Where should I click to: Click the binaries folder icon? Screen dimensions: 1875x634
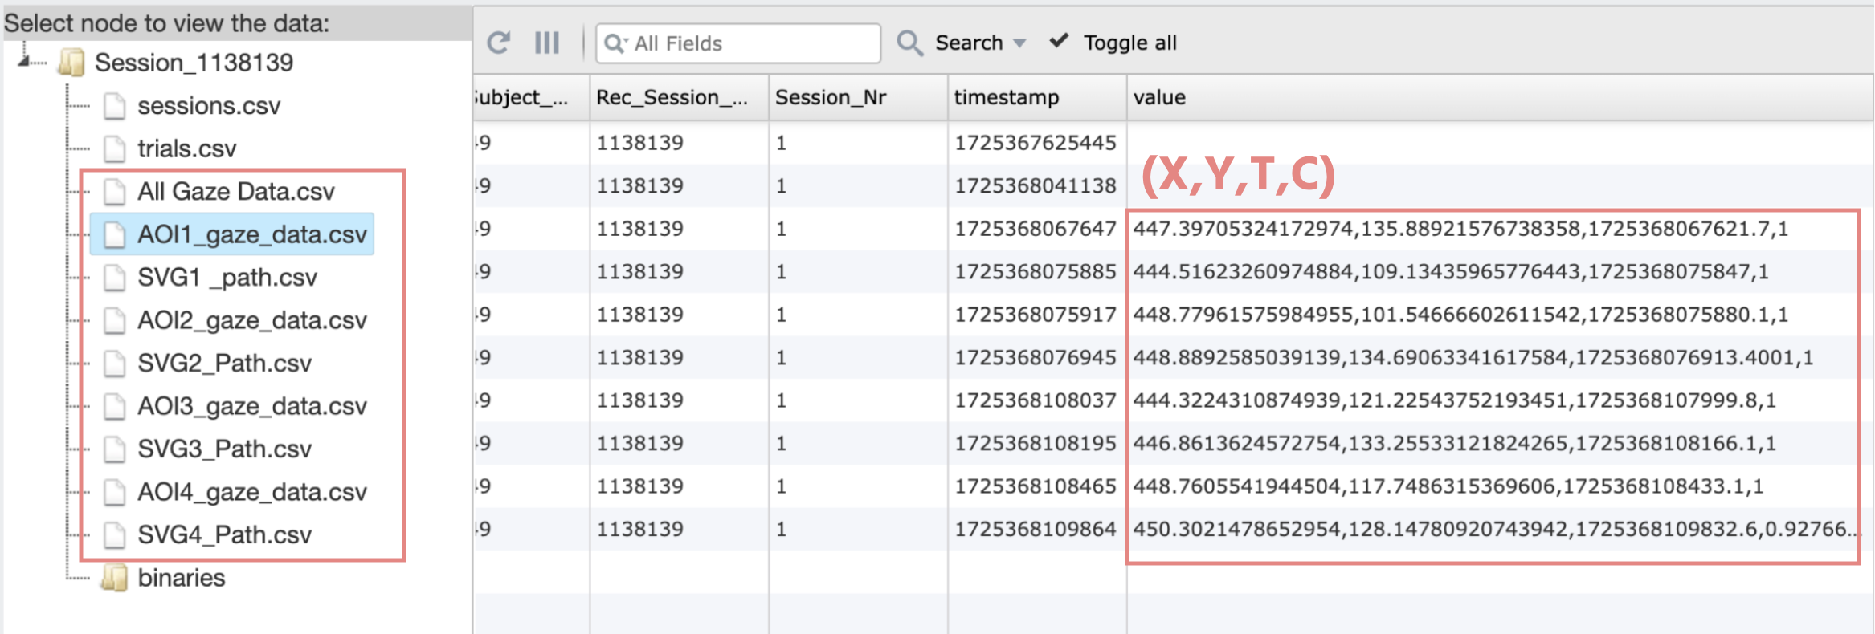tap(115, 578)
